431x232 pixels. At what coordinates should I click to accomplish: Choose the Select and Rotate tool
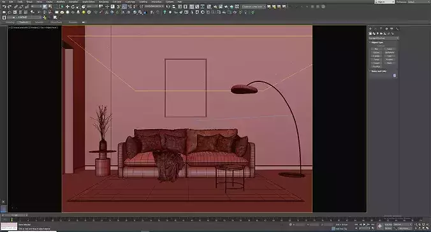coord(73,6)
